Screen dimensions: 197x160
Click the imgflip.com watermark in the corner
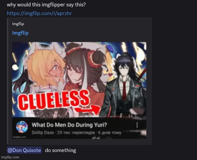coord(10,157)
